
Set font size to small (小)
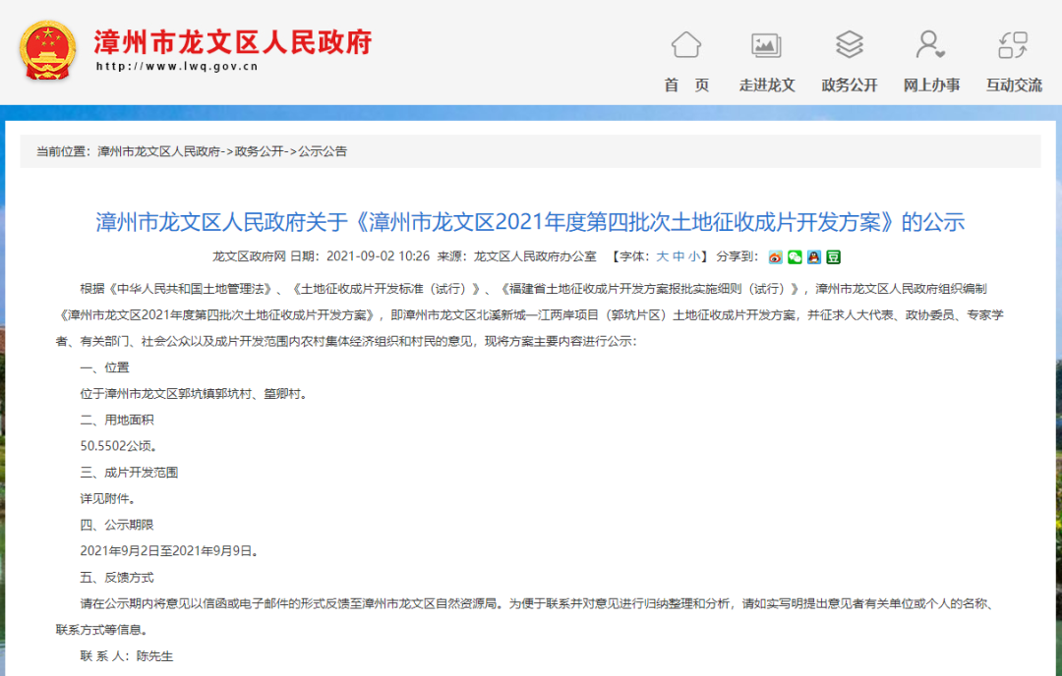694,256
